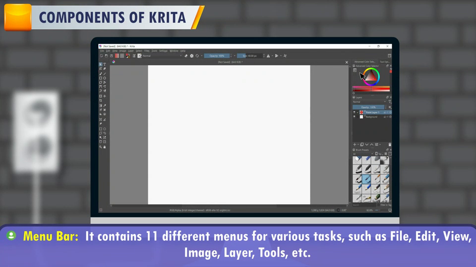Select the Move tool
476x267 pixels.
pyautogui.click(x=105, y=96)
